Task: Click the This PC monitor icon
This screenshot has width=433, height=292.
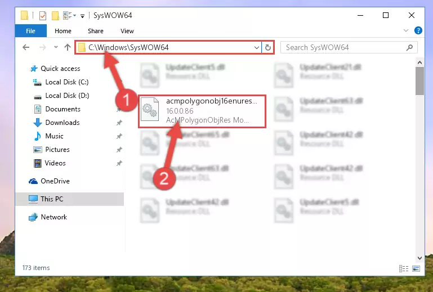Action: click(33, 199)
